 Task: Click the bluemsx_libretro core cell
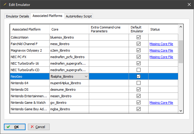pyautogui.click(x=69, y=37)
